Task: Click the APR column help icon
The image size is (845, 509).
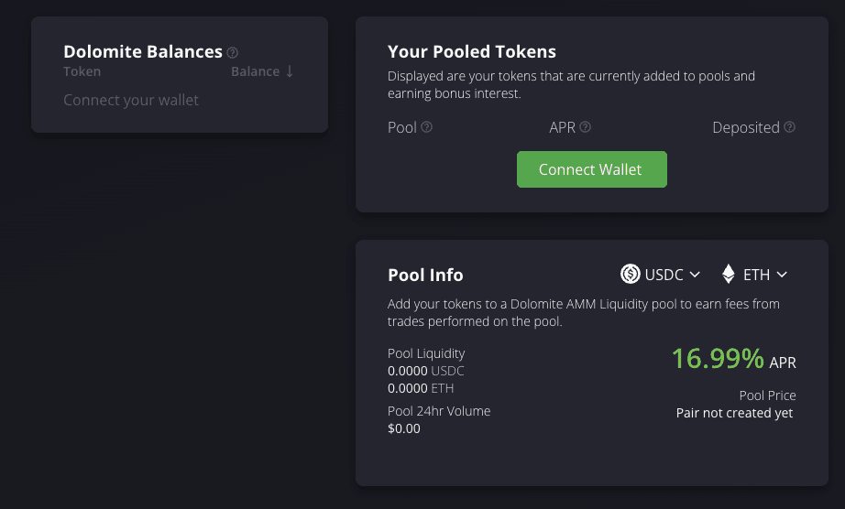Action: [586, 127]
